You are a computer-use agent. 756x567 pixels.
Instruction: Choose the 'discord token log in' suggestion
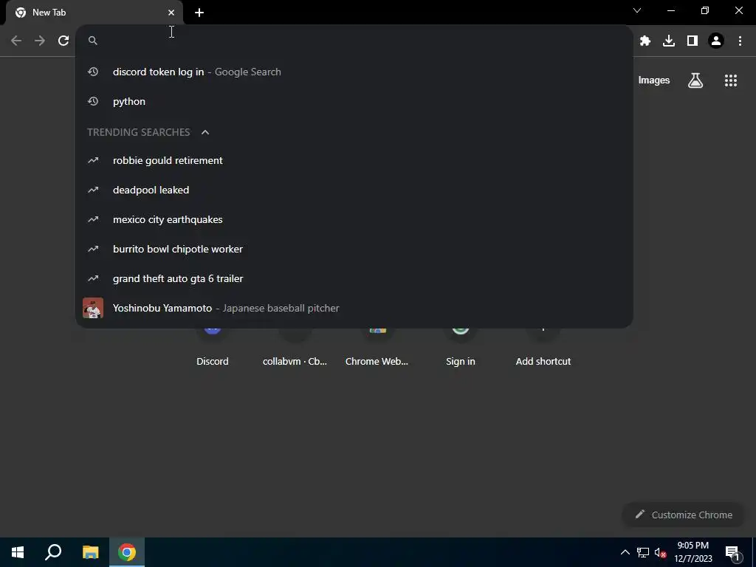[x=354, y=72]
